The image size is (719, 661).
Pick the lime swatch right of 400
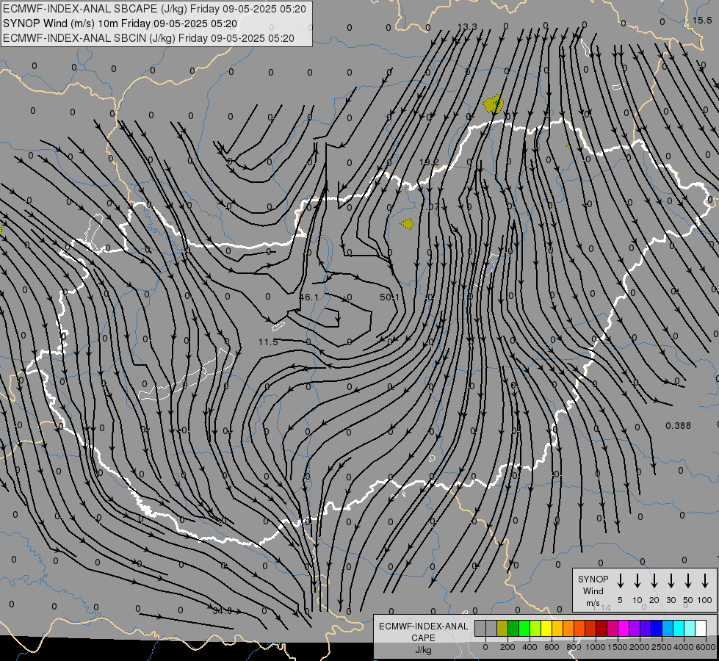535,628
